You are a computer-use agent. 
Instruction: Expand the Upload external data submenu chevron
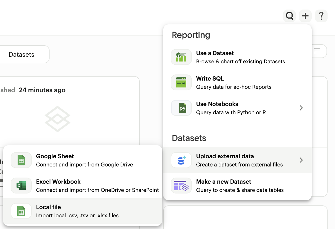point(301,160)
